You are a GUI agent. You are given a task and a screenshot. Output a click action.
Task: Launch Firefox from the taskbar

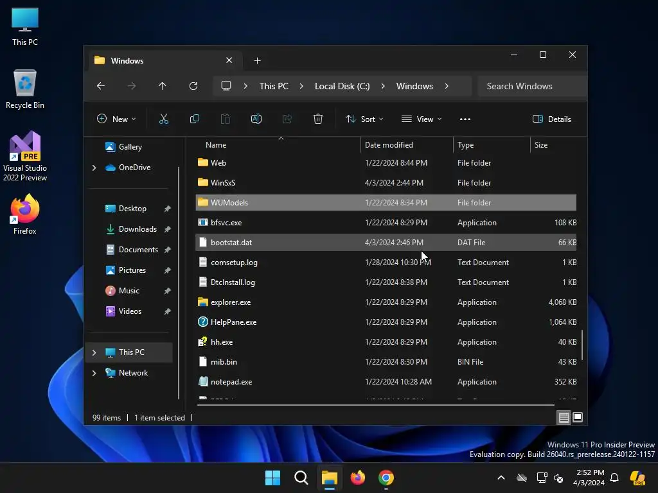pyautogui.click(x=357, y=478)
